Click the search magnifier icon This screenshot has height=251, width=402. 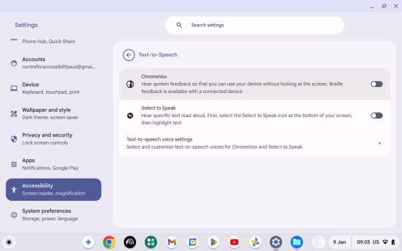pos(179,25)
